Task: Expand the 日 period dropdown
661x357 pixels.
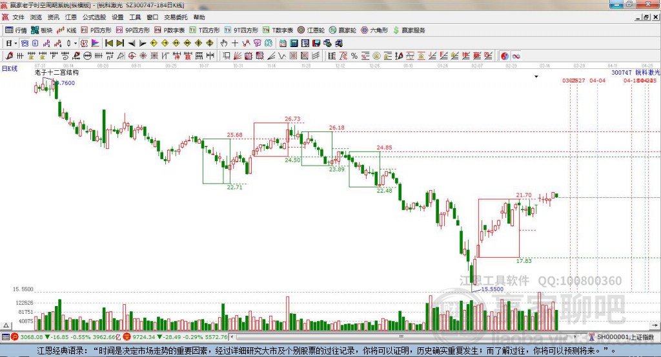Action: [15, 43]
